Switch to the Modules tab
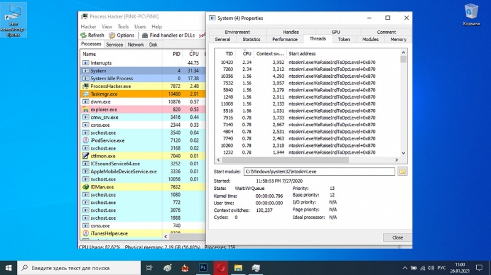This screenshot has width=491, height=275. [x=370, y=39]
